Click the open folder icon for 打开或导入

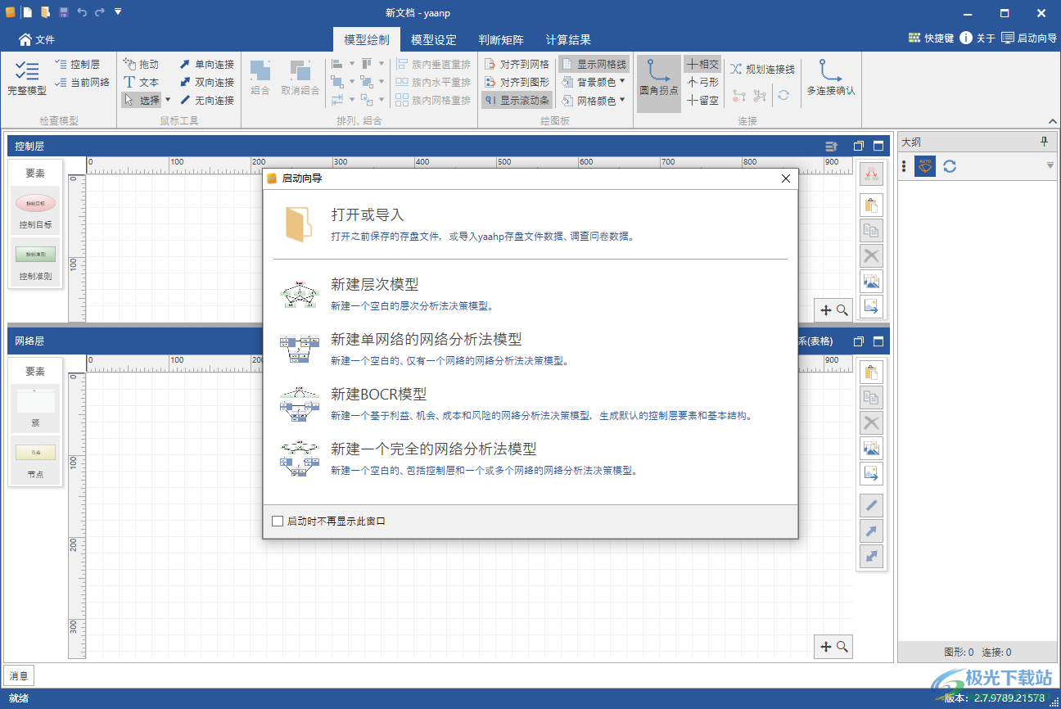click(299, 224)
